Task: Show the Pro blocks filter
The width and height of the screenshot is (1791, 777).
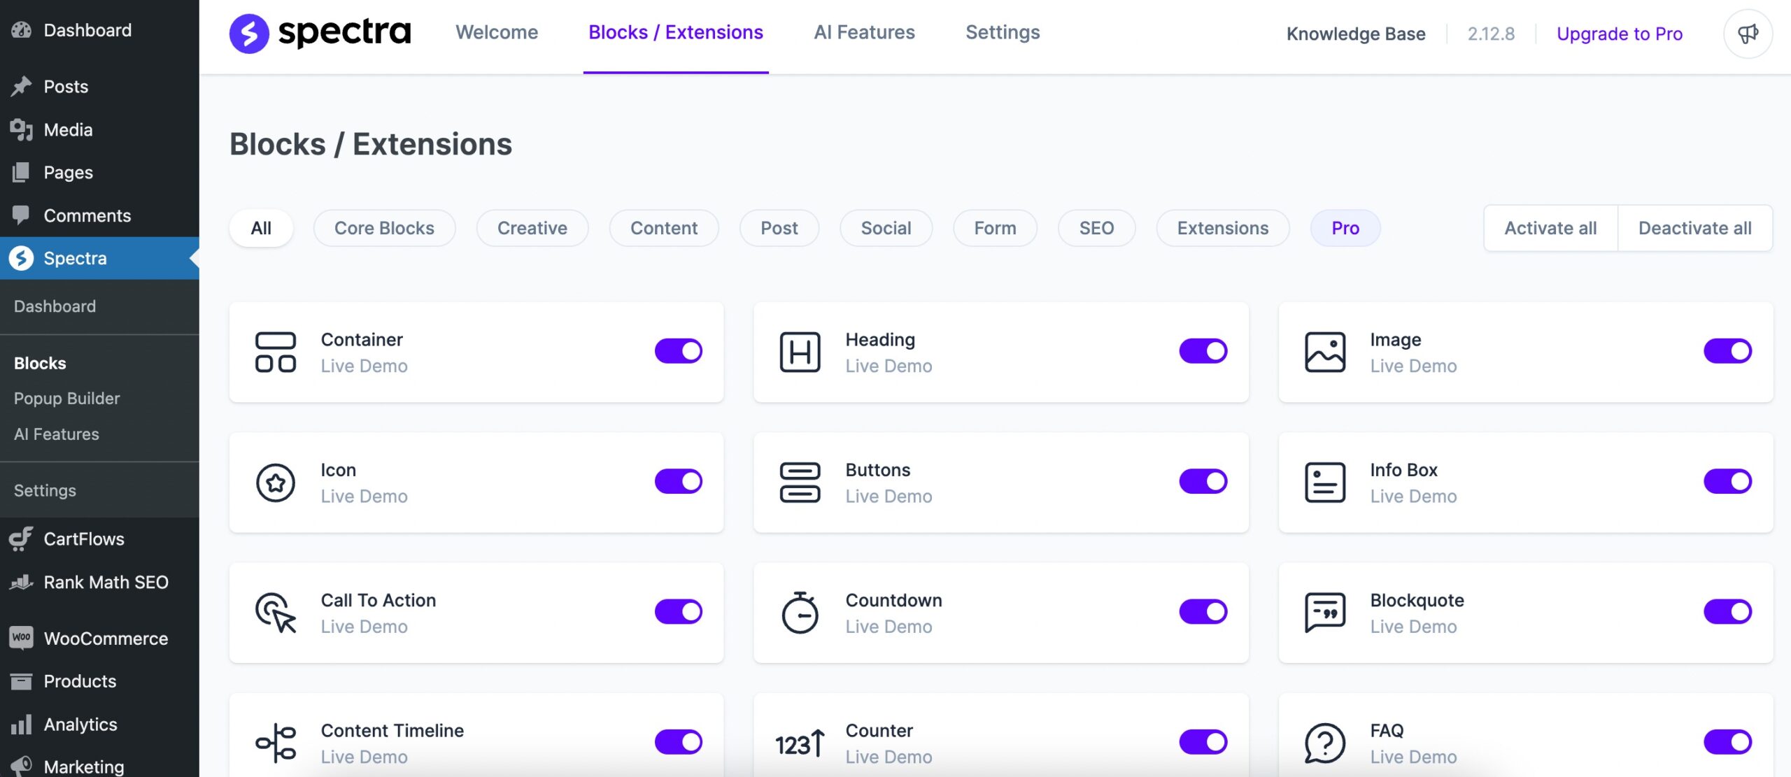Action: 1345,228
